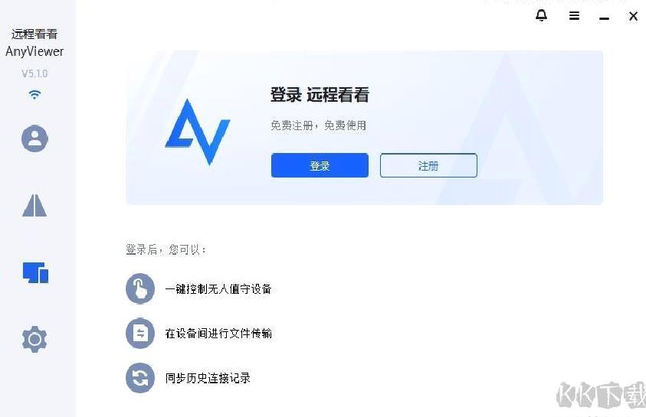Open the devices list sidebar icon

(x=35, y=272)
